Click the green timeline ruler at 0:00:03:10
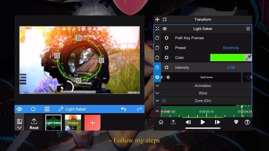The width and height of the screenshot is (269, 151). pos(206,112)
